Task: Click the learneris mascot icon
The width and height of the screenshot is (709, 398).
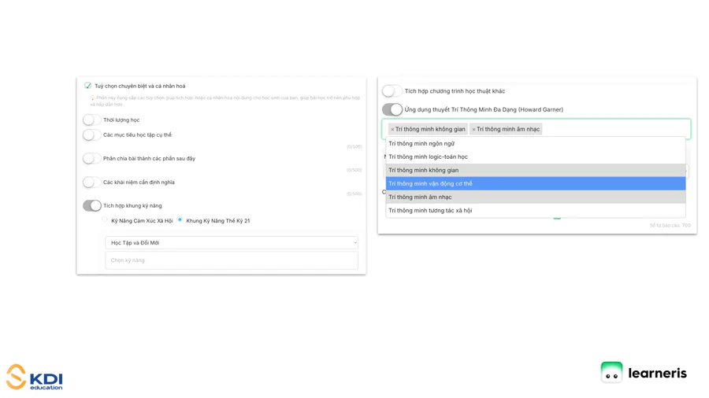Action: (x=611, y=373)
